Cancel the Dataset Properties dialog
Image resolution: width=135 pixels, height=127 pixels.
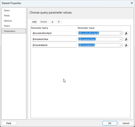pos(126,123)
